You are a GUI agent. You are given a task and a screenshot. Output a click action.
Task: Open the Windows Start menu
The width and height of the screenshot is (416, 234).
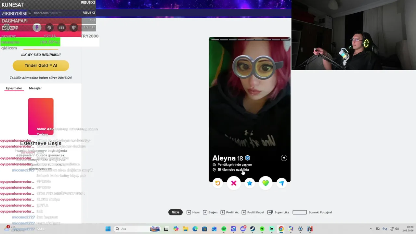pos(108,229)
